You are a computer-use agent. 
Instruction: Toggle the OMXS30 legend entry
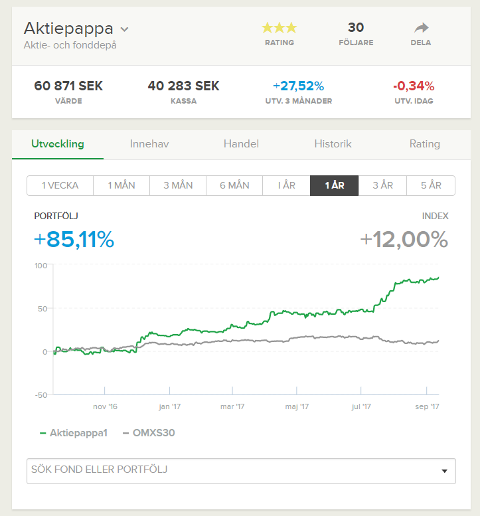coord(149,433)
